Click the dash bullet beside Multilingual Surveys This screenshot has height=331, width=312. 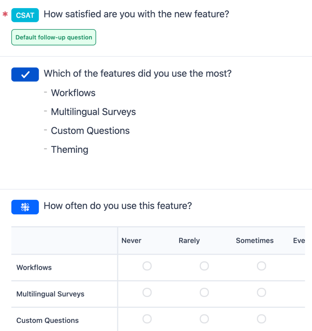(46, 111)
